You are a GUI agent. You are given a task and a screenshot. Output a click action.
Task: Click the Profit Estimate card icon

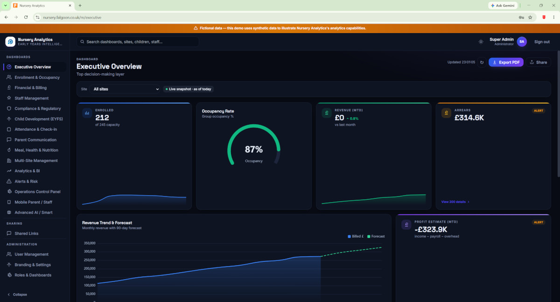point(406,225)
